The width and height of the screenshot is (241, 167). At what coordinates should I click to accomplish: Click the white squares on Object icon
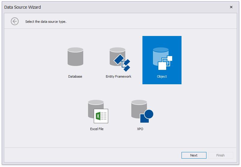pos(165,63)
